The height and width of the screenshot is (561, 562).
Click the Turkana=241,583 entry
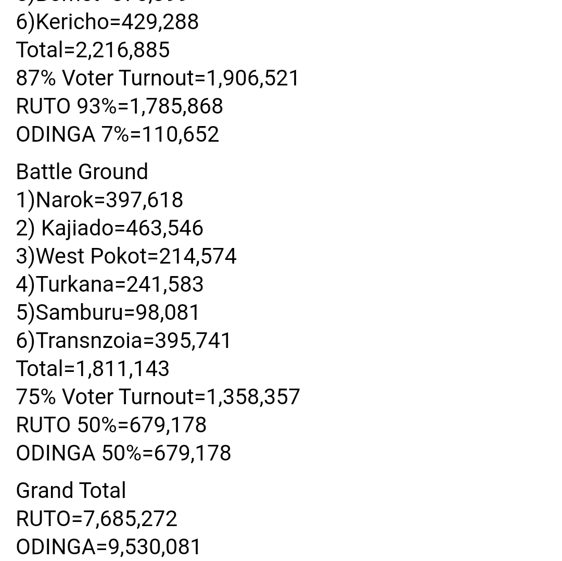pos(109,284)
